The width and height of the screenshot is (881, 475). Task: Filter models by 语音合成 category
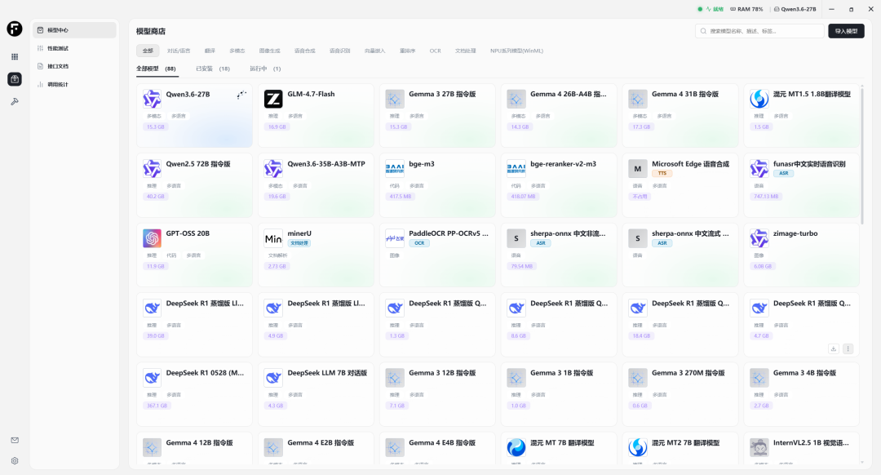[x=305, y=51]
